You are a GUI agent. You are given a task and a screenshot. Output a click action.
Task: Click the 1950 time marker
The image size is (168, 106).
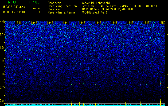[x=162, y=23]
